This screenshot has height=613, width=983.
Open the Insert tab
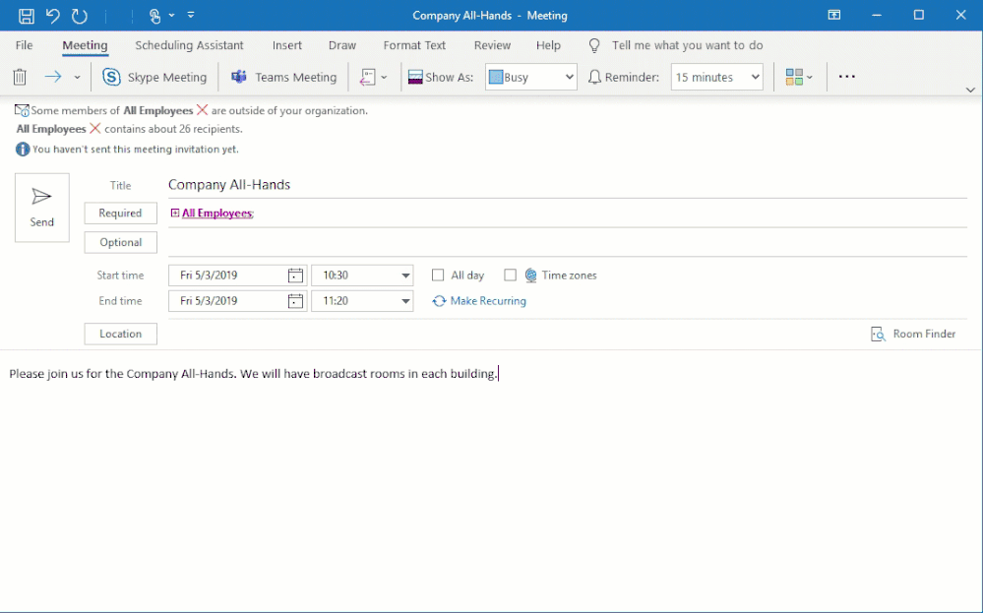(287, 45)
